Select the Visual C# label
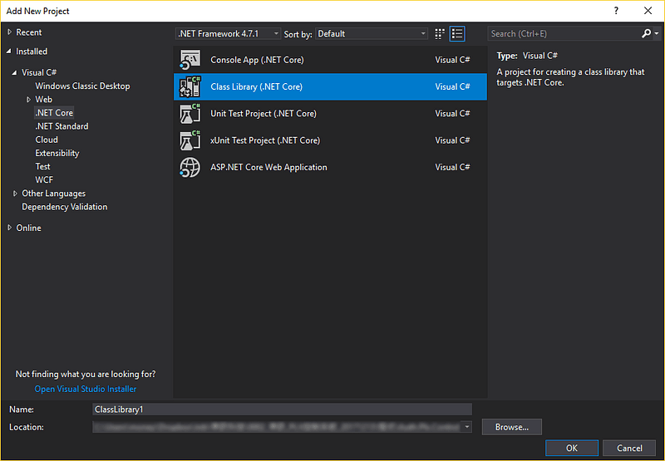This screenshot has height=461, width=665. point(39,72)
